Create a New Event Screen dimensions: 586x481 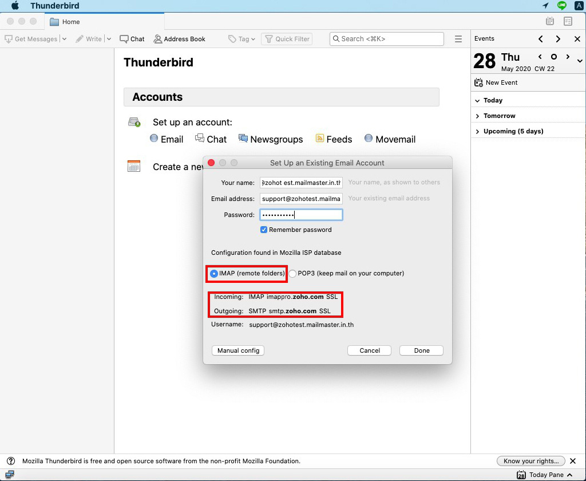496,82
